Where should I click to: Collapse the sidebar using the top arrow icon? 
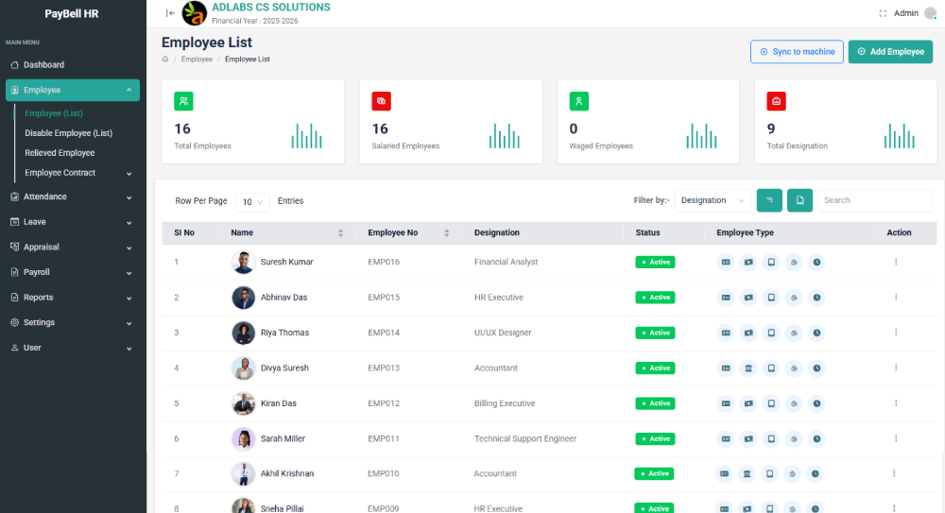pyautogui.click(x=170, y=13)
